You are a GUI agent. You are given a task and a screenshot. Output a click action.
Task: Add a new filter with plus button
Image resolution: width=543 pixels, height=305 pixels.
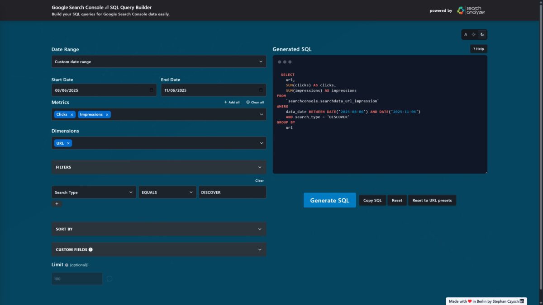[x=57, y=204]
